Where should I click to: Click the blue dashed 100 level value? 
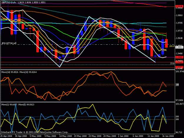click(x=177, y=117)
